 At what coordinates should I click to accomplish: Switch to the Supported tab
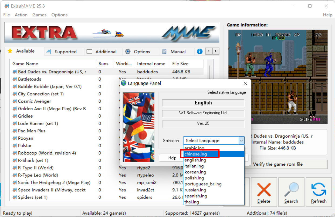pos(65,52)
